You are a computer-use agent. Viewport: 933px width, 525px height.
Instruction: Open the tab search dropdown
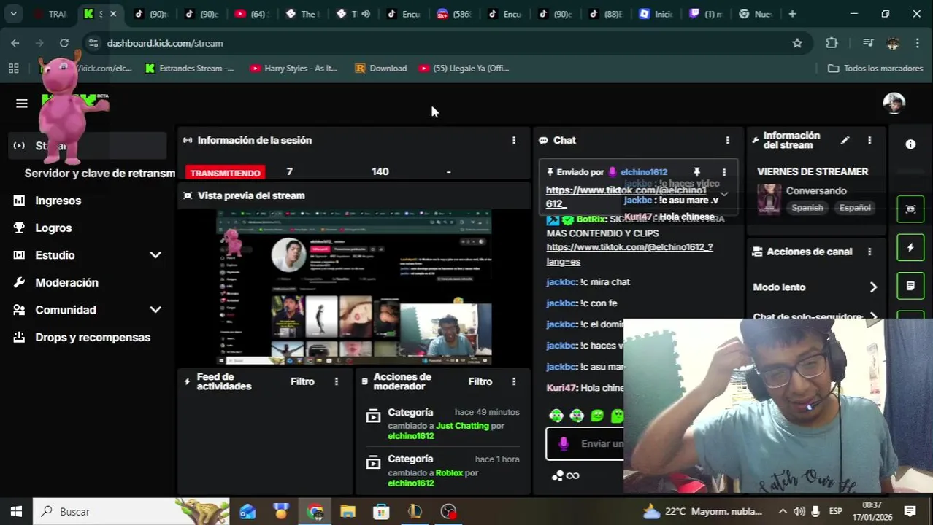[x=13, y=14]
